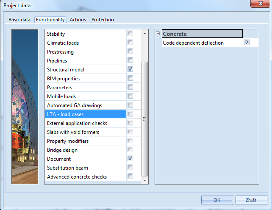272x210 pixels.
Task: Collapse the Concrete group
Action: pyautogui.click(x=158, y=34)
